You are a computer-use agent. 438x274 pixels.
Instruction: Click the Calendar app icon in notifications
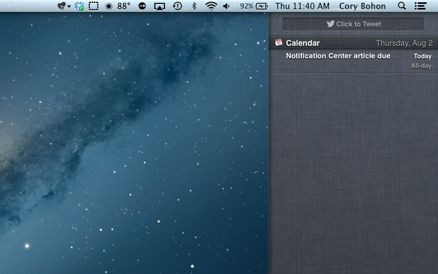tap(278, 43)
